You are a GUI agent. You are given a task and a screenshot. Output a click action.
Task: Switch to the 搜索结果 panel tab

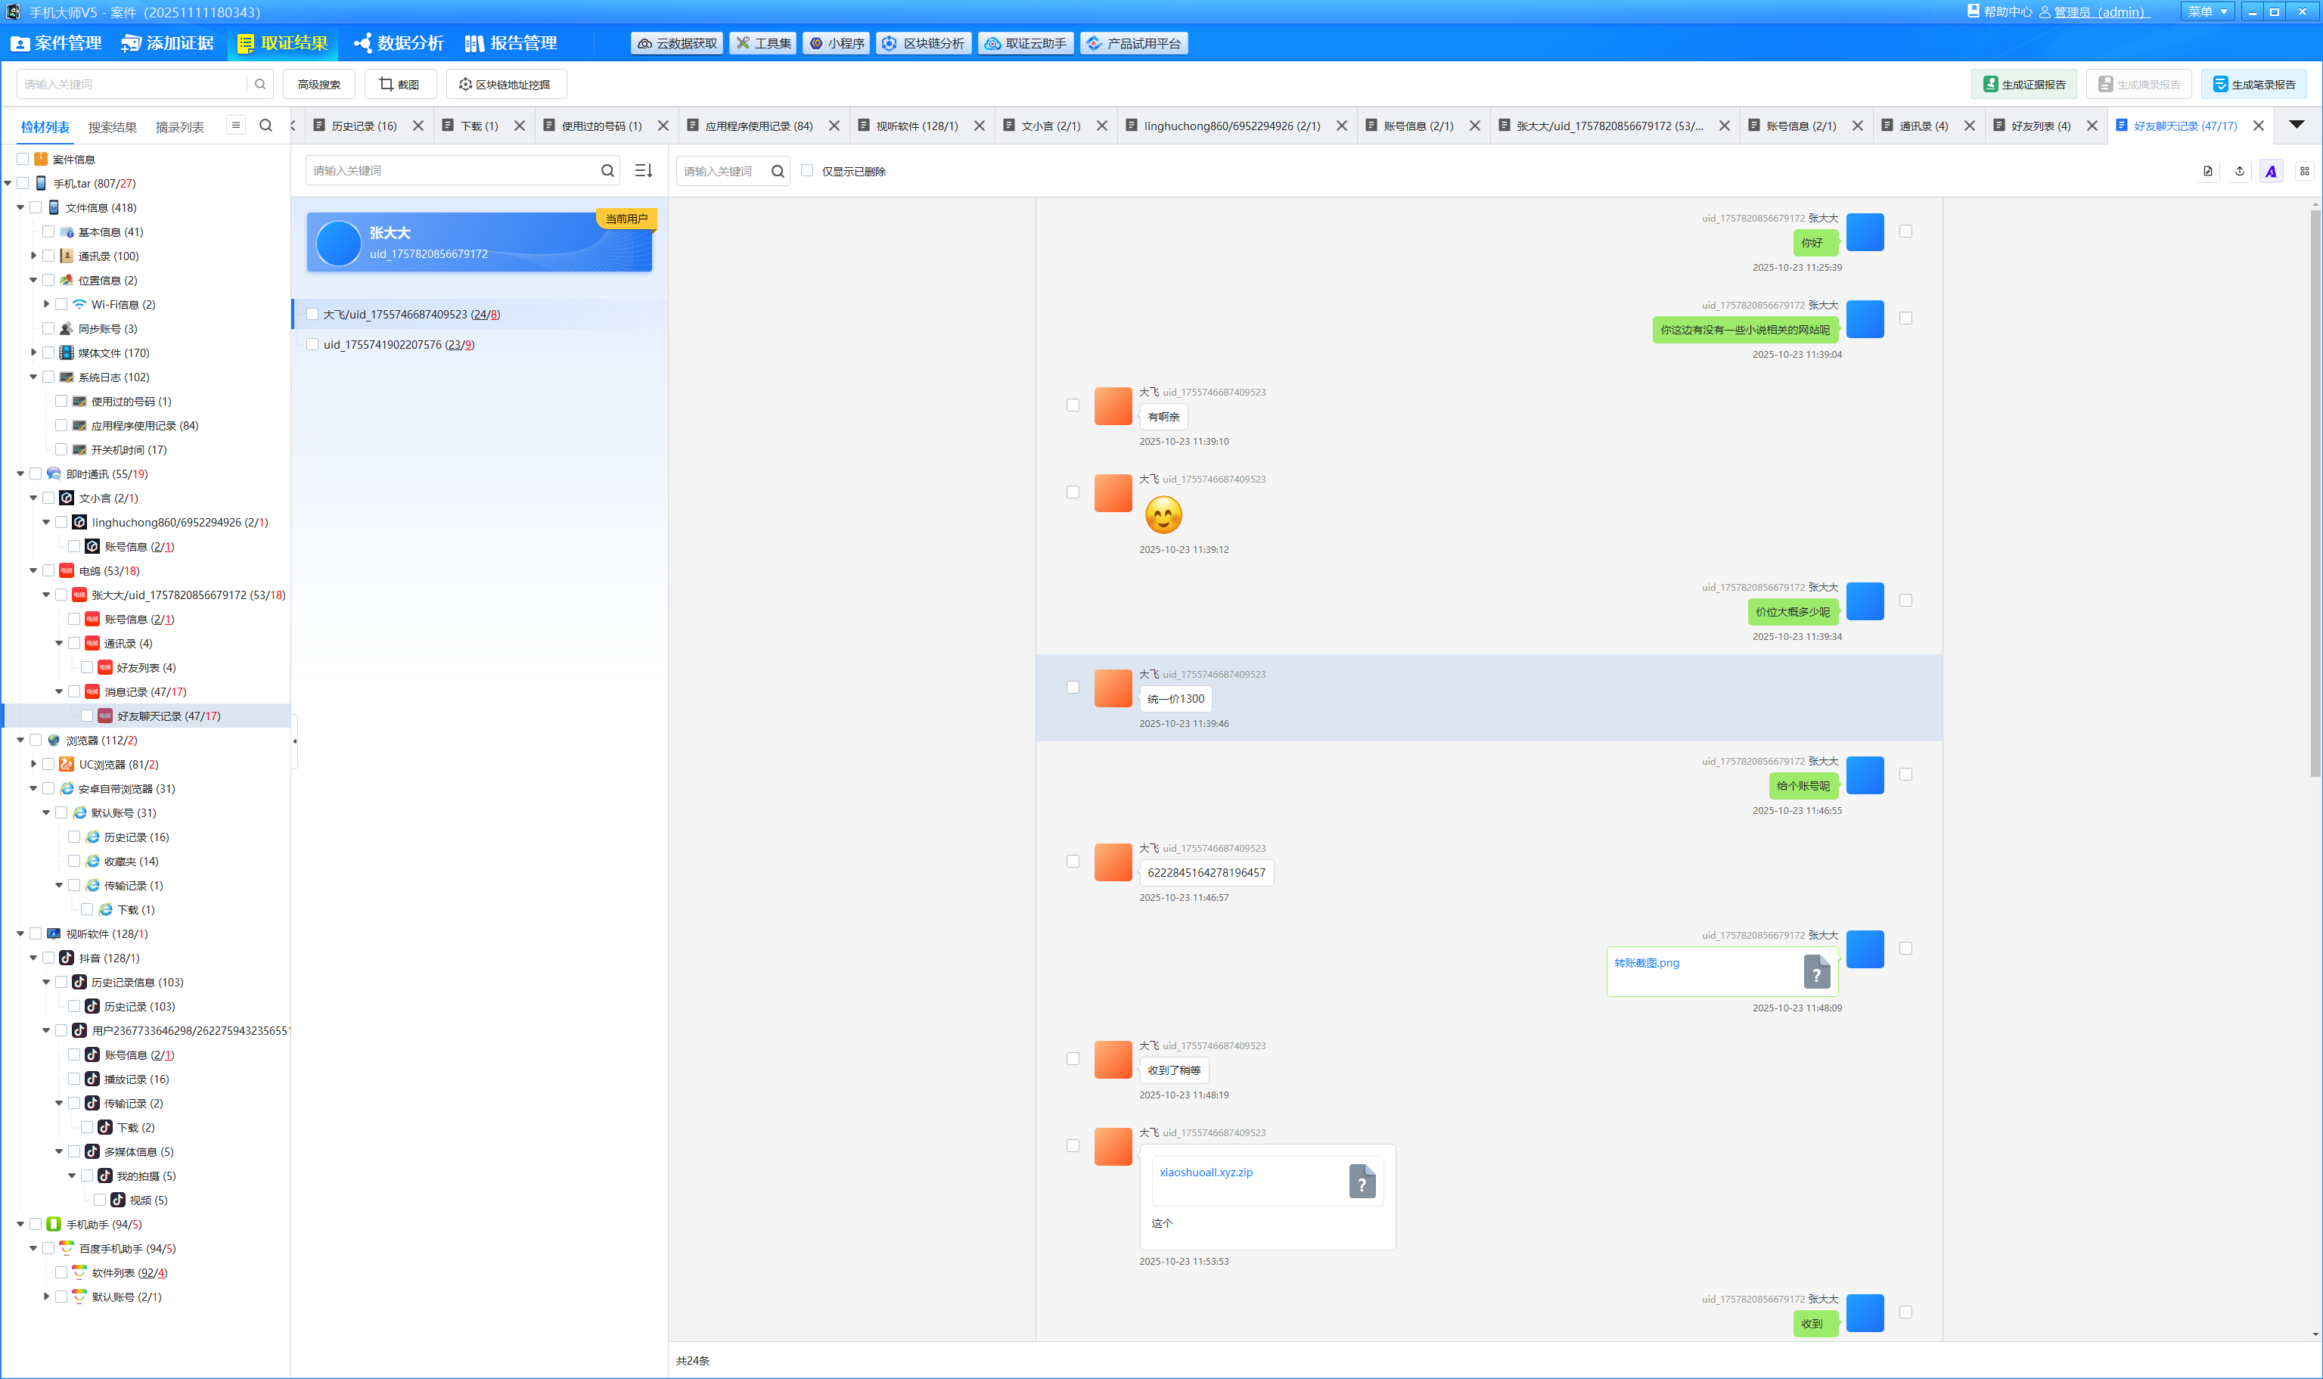coord(113,127)
